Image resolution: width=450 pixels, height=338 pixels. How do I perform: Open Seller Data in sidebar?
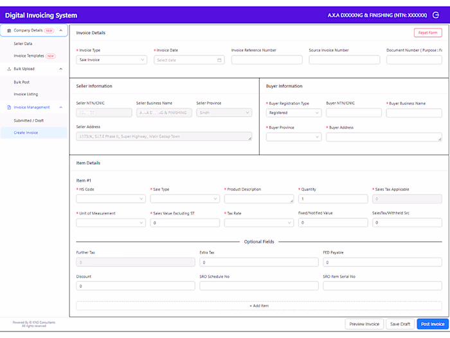[x=23, y=44]
